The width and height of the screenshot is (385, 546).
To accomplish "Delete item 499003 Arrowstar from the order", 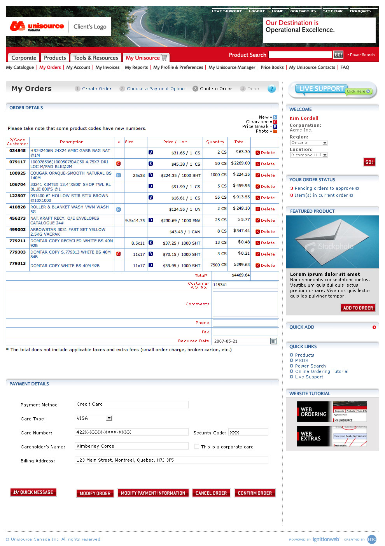I will click(265, 232).
